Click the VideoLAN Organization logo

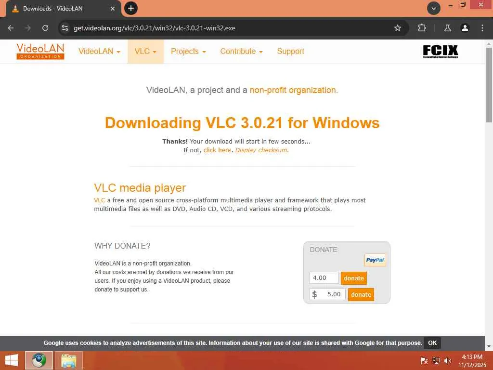(x=40, y=51)
